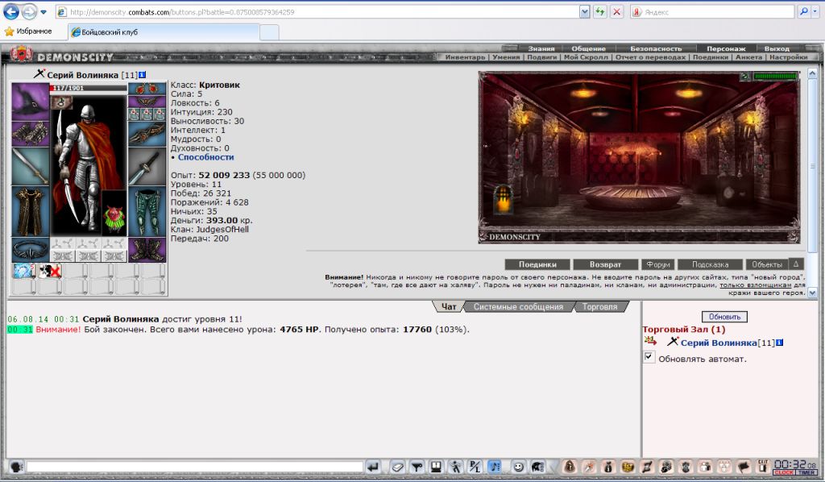Open the browser address bar dropdown
Screen dimensions: 825x482
[584, 11]
